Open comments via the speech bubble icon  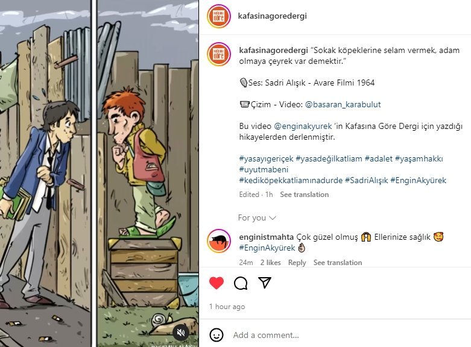pos(241,283)
